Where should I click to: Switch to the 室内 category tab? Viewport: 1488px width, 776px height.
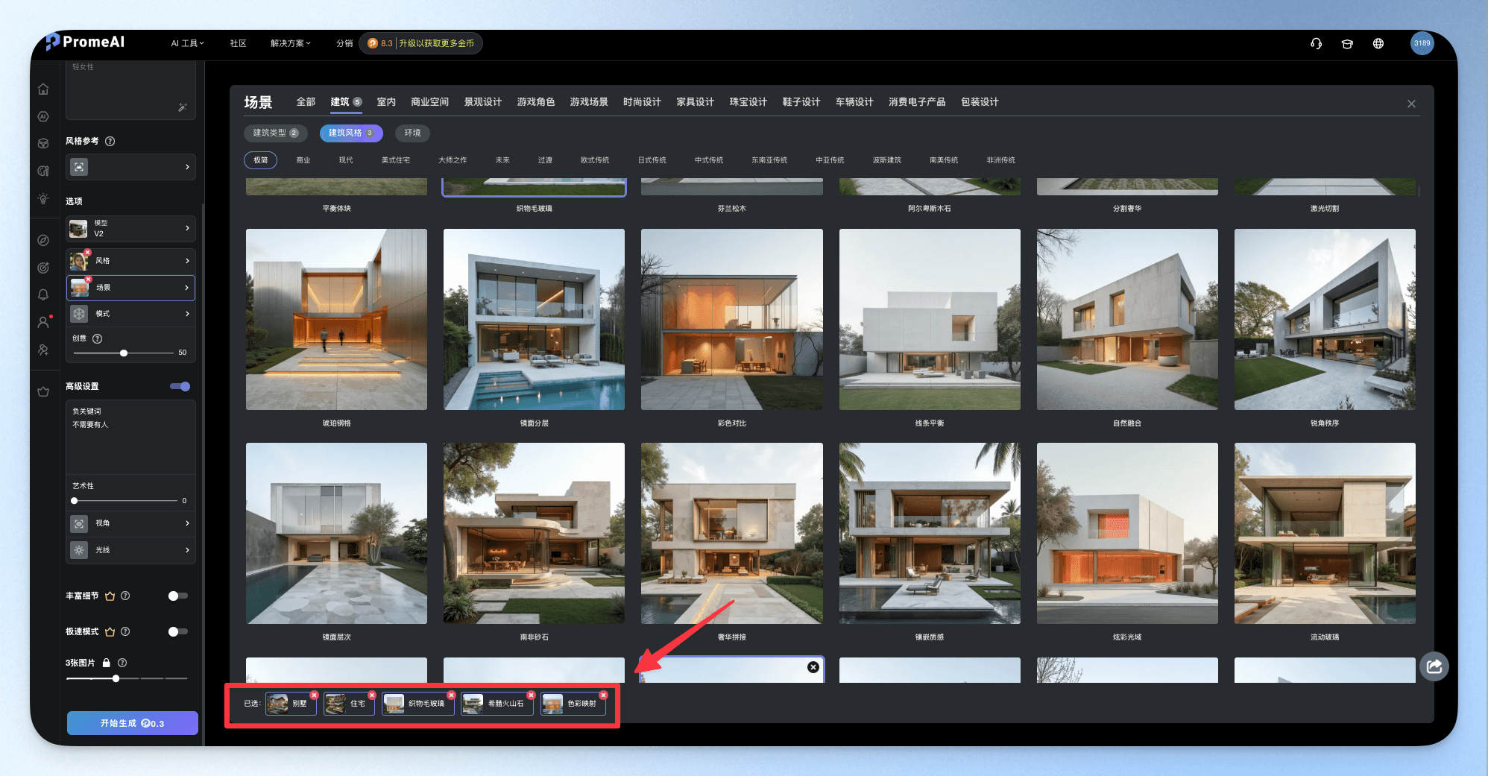(x=386, y=102)
